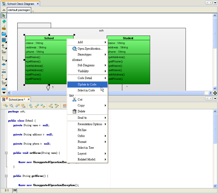
Task: Choose the green-arrow Generalization connector tool
Action: (x=4, y=46)
